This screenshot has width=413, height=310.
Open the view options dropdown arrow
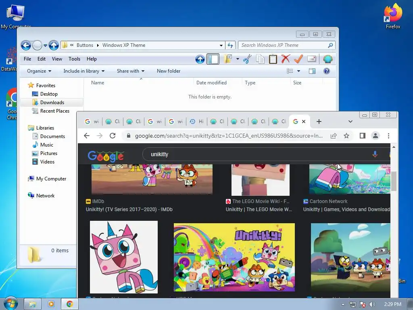point(299,71)
